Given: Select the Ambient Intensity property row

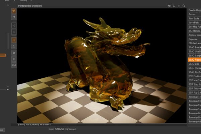Looking at the screenshot, I should pos(194,35).
